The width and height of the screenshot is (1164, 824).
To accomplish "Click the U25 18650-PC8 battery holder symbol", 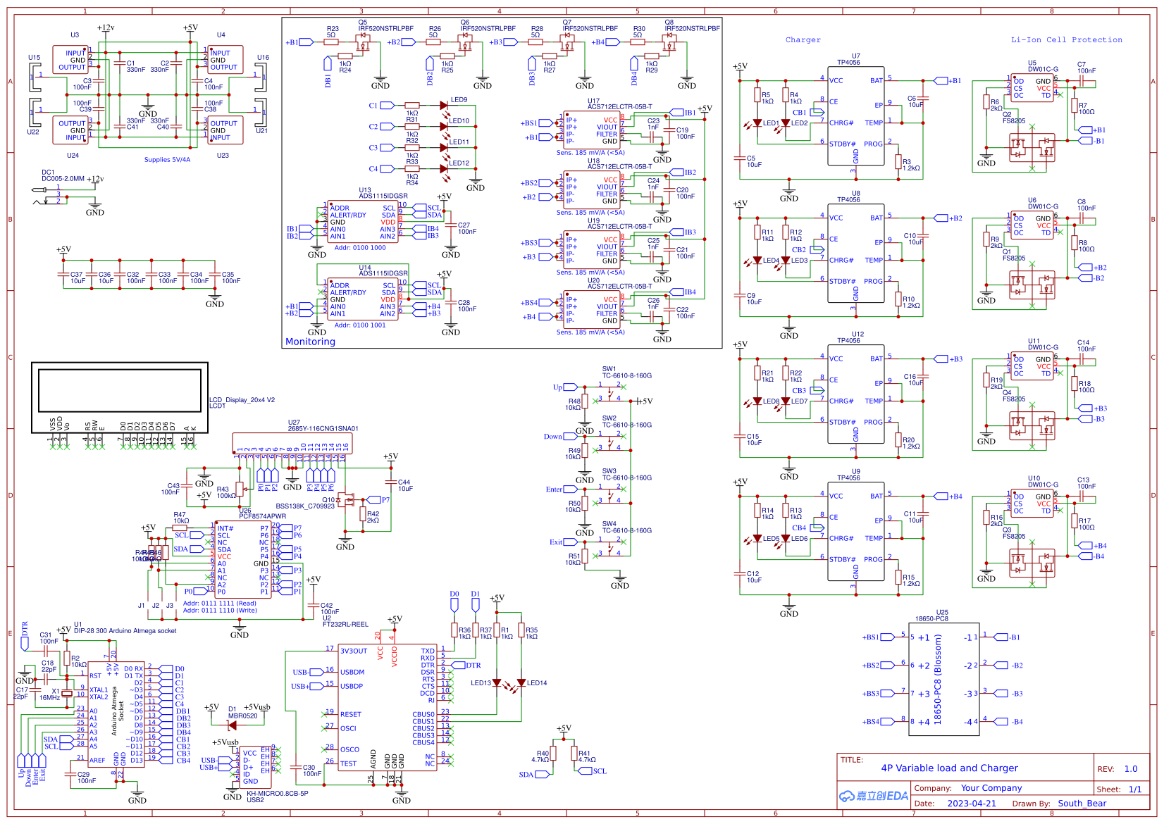I will (x=944, y=678).
